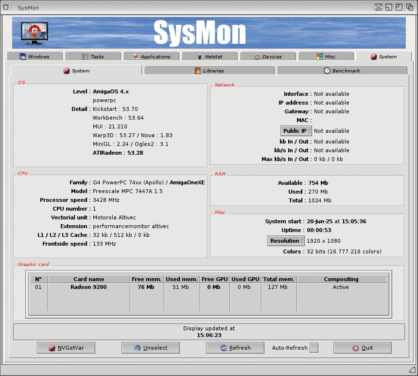Click the Used mem. column header
This screenshot has height=376, width=418.
pos(182,279)
